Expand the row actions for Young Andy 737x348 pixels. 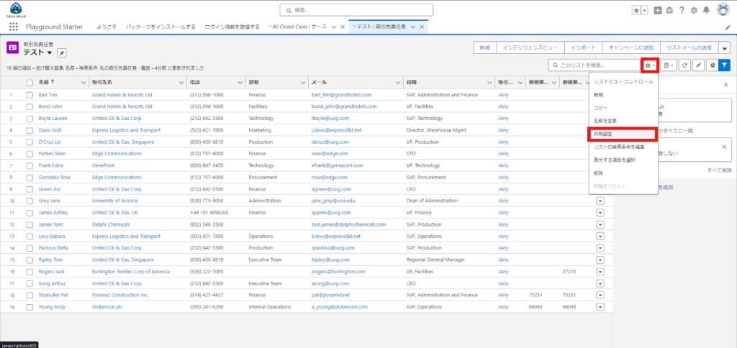click(x=600, y=307)
